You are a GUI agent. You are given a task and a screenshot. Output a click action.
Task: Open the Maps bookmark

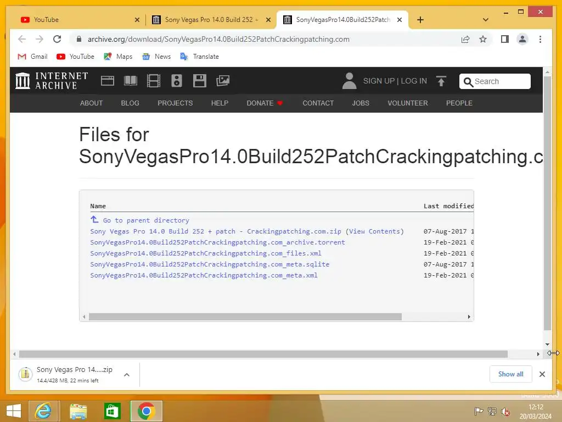118,57
